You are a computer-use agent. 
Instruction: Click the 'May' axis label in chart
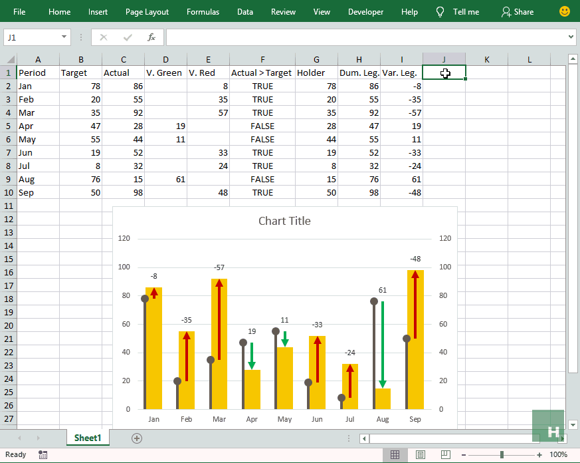point(284,419)
